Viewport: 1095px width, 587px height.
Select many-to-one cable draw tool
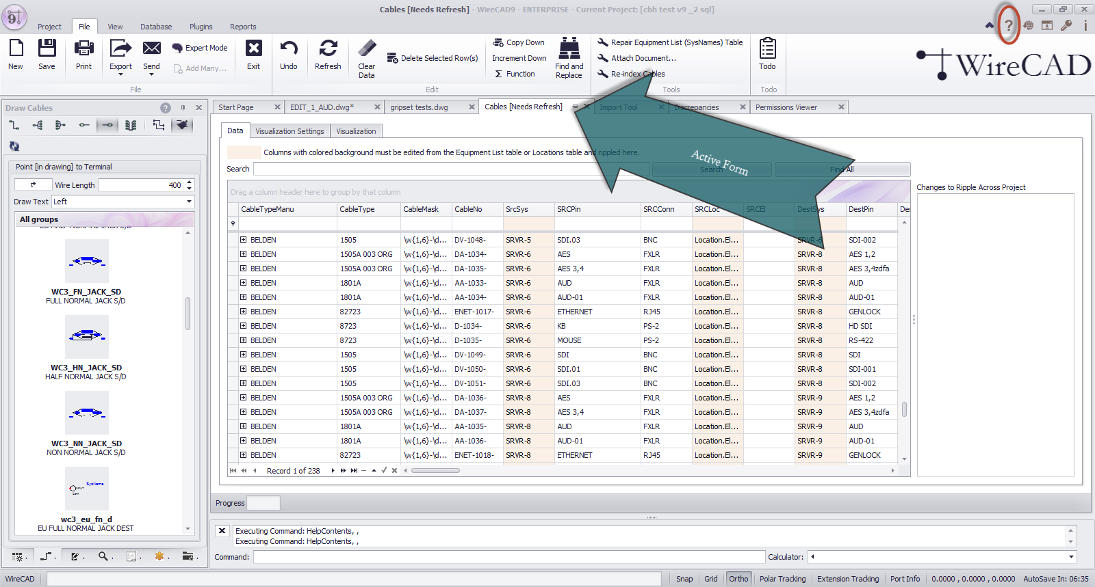point(60,125)
